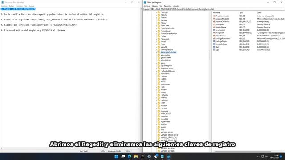Click the Description string value icon
This screenshot has width=285, height=160.
(214, 24)
